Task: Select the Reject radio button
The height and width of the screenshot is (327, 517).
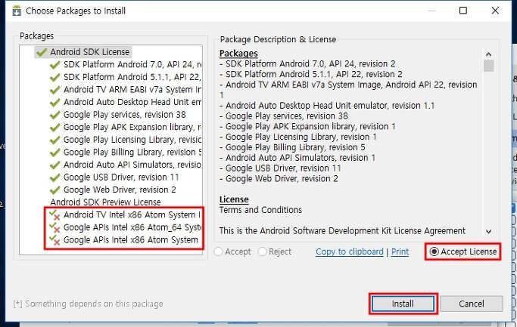Action: (x=262, y=251)
